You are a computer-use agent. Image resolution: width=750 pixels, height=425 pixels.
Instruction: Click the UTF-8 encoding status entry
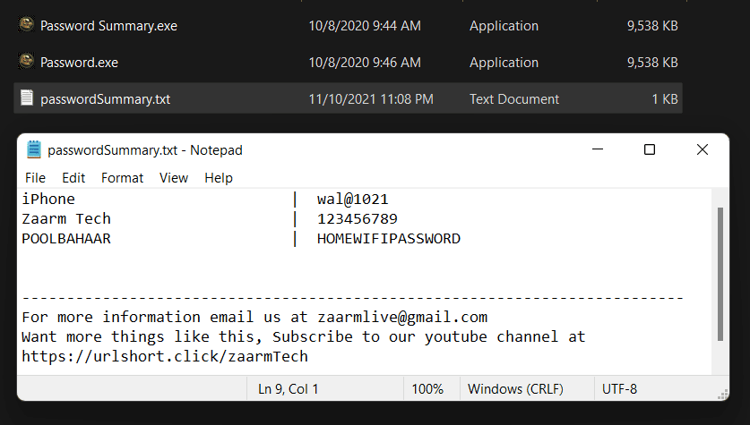(619, 389)
